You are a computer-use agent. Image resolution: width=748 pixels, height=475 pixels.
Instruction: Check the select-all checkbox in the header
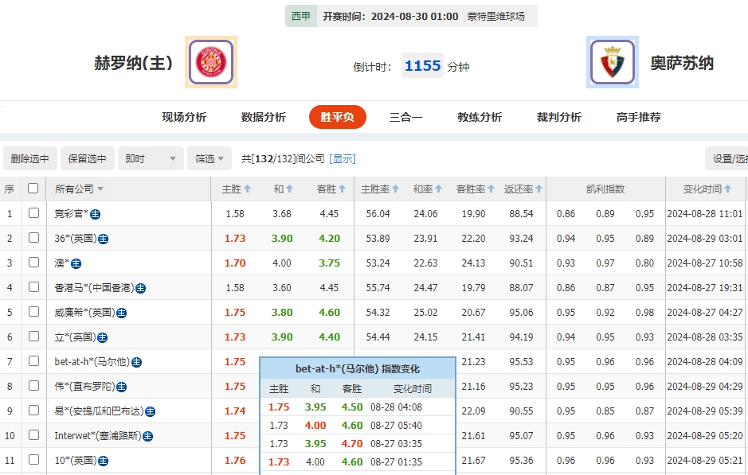click(x=32, y=189)
